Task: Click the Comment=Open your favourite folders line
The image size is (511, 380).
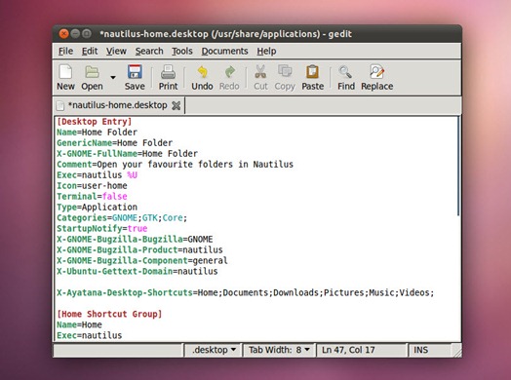Action: [x=175, y=165]
